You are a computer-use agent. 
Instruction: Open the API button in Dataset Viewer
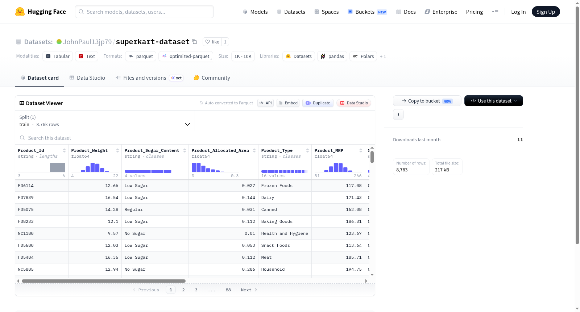click(x=265, y=103)
